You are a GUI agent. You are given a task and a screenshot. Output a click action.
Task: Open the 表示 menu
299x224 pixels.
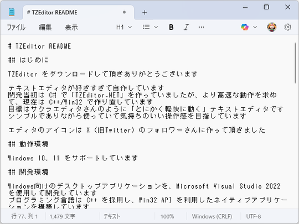(x=71, y=28)
